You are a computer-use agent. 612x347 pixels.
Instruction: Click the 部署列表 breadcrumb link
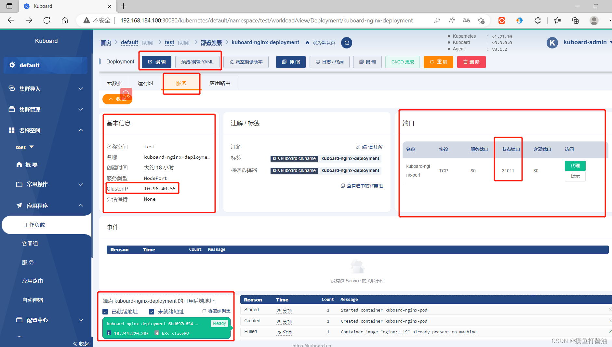pos(211,43)
